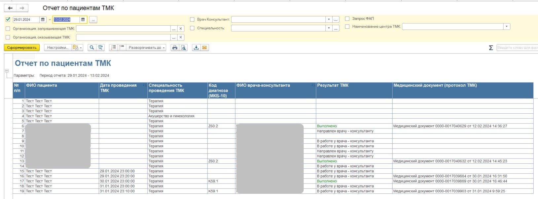This screenshot has height=199, width=538.
Task: Send report by email icon
Action: (205, 48)
